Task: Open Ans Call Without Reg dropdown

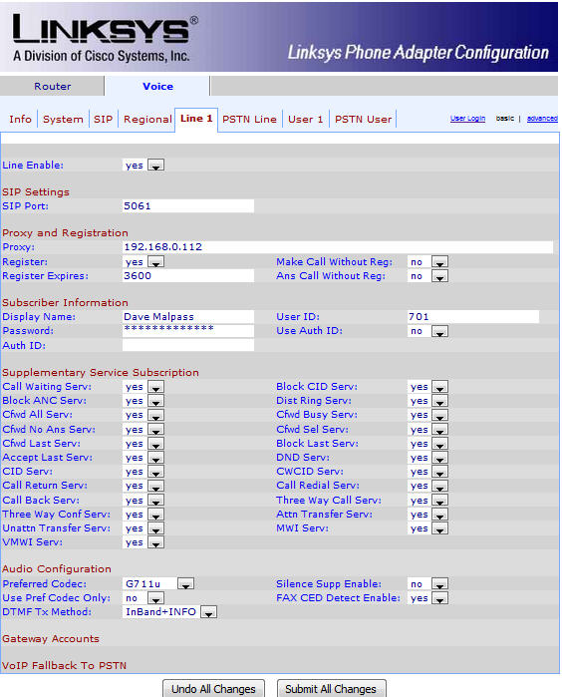Action: tap(427, 276)
